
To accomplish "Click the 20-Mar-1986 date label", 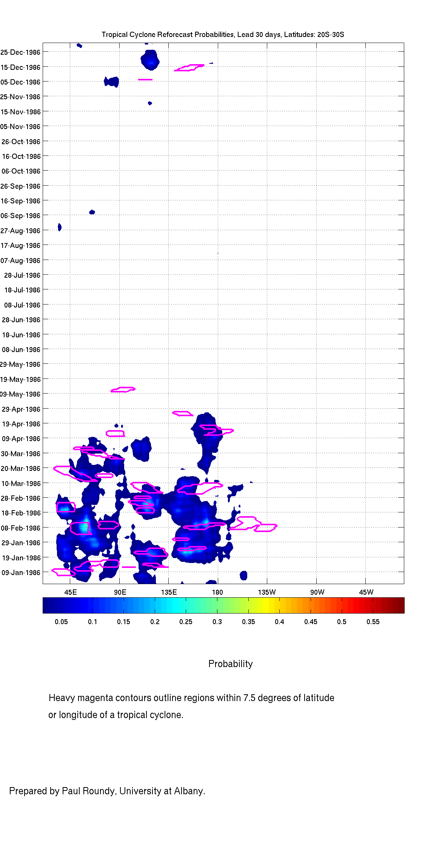I will click(20, 469).
